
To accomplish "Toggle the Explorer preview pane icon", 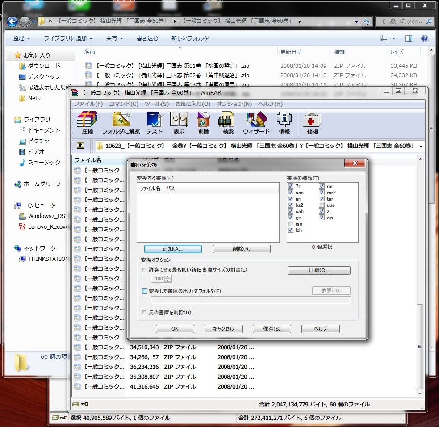I will [409, 38].
